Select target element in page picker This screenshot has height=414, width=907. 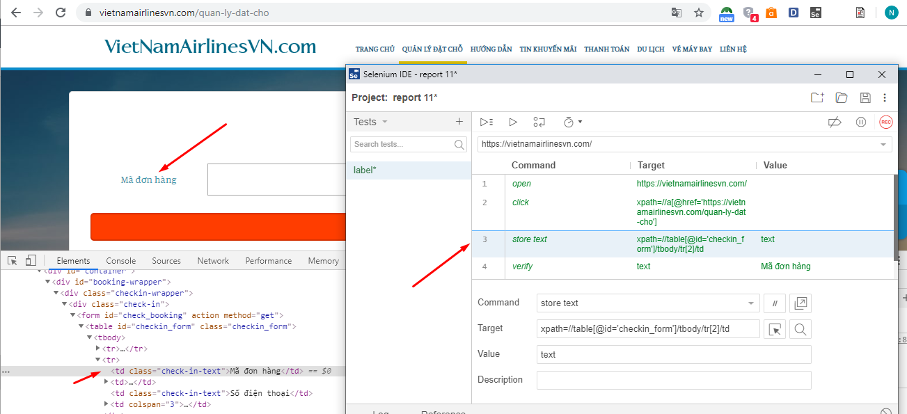(x=773, y=329)
